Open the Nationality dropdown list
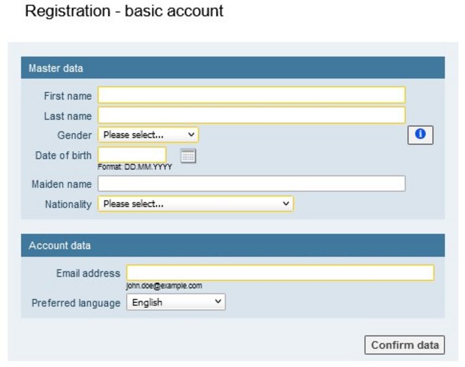465x367 pixels. coord(196,204)
